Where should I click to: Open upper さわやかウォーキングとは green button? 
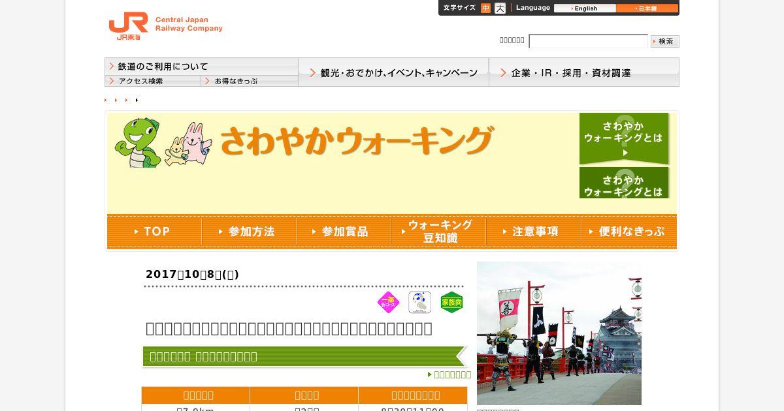(x=624, y=138)
